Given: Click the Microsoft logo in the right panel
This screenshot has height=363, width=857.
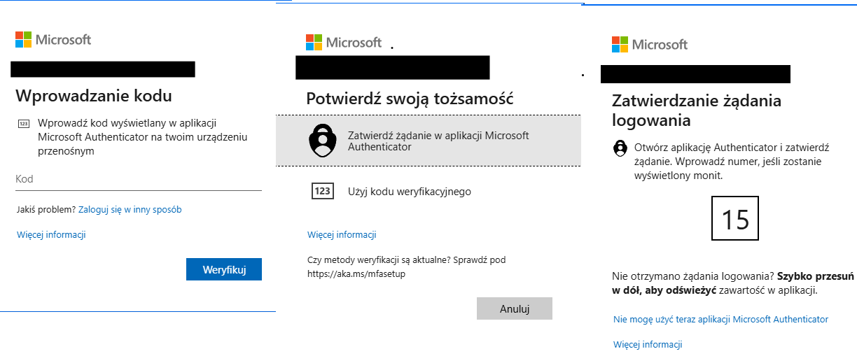Looking at the screenshot, I should (x=650, y=45).
